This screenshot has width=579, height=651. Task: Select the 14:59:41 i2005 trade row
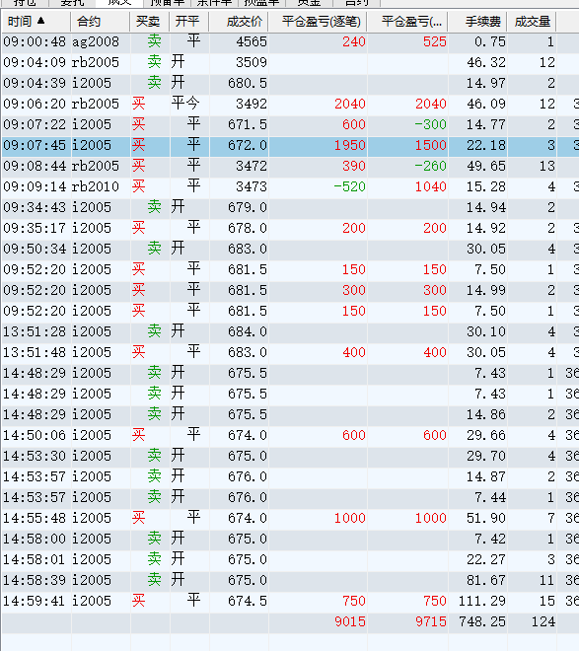tap(290, 601)
